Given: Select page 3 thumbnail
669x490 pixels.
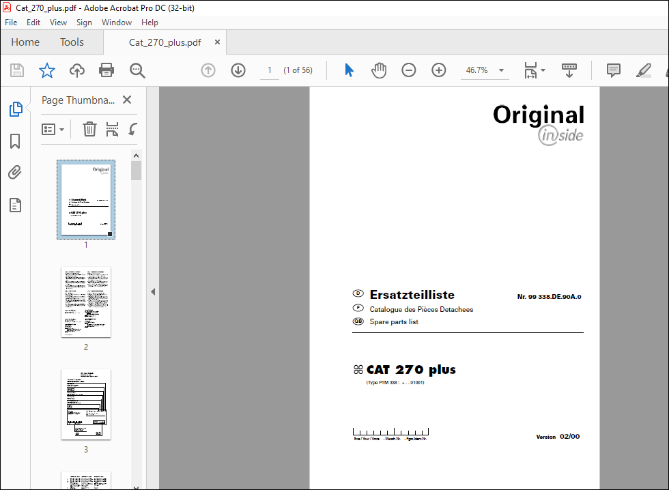Looking at the screenshot, I should click(x=86, y=404).
